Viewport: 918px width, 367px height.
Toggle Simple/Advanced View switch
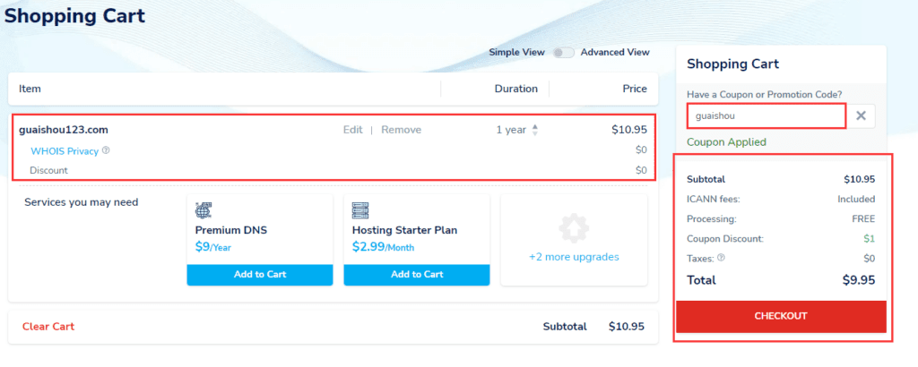[x=563, y=52]
